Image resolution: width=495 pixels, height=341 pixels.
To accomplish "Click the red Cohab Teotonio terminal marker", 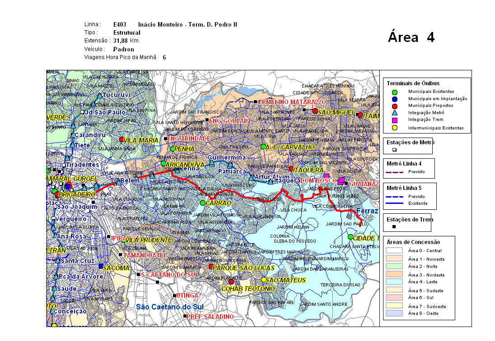I will pos(231,281).
